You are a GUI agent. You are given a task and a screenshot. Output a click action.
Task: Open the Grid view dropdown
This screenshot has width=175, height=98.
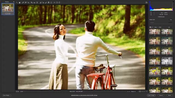(170, 27)
